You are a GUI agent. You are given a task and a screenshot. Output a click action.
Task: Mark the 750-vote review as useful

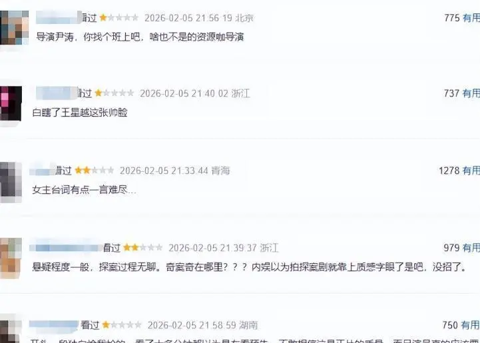[471, 324]
